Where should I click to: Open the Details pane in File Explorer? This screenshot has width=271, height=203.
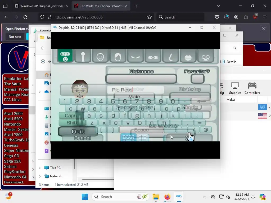pos(228,62)
